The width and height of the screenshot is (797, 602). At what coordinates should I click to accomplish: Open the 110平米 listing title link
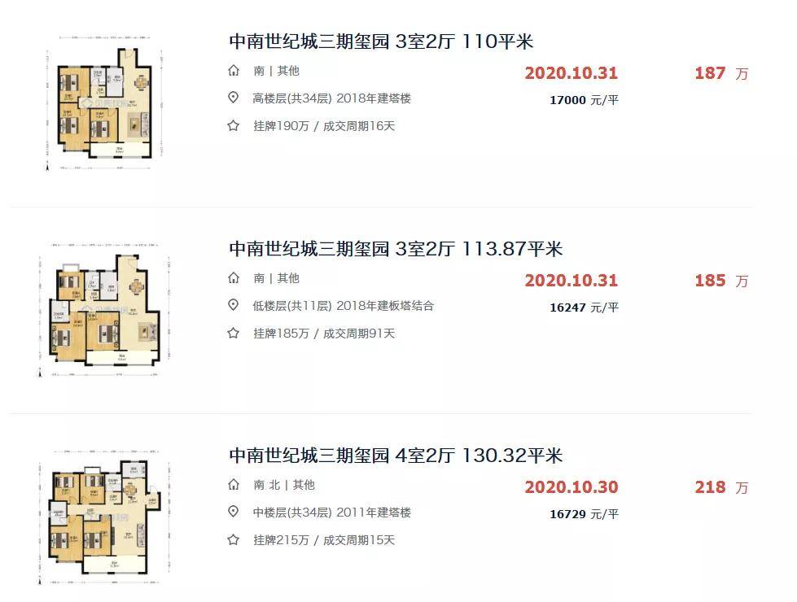tap(381, 41)
